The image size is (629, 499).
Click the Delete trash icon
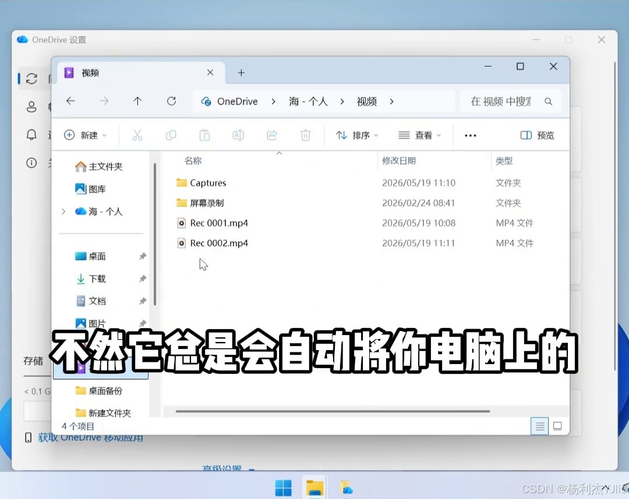tap(306, 136)
